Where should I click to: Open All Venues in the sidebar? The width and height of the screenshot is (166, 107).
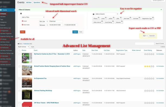pos(3,39)
